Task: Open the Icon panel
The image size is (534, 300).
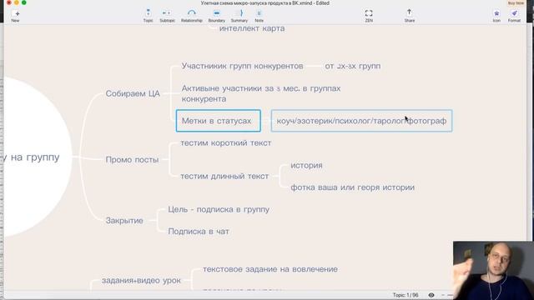Action: [x=496, y=16]
